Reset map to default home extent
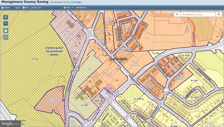 (6, 30)
